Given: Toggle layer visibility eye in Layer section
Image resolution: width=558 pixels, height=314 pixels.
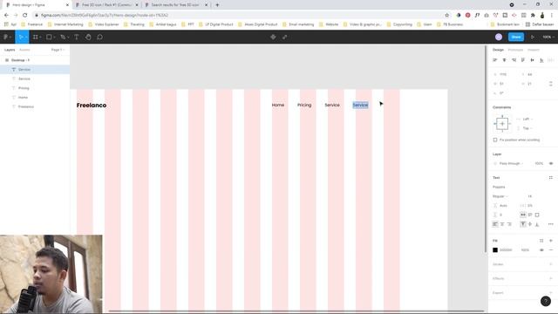Looking at the screenshot, I should 551,163.
